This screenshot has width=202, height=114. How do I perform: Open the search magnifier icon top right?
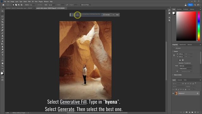pyautogui.click(x=195, y=5)
